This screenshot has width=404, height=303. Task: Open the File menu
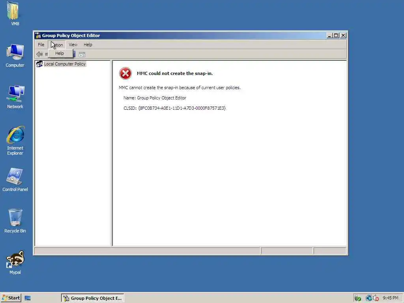[41, 45]
